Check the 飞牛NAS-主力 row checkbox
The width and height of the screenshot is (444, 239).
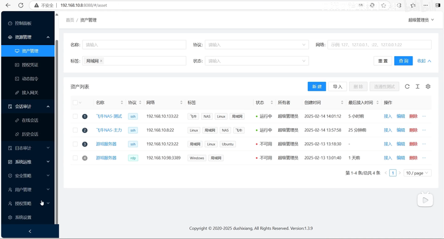click(75, 130)
